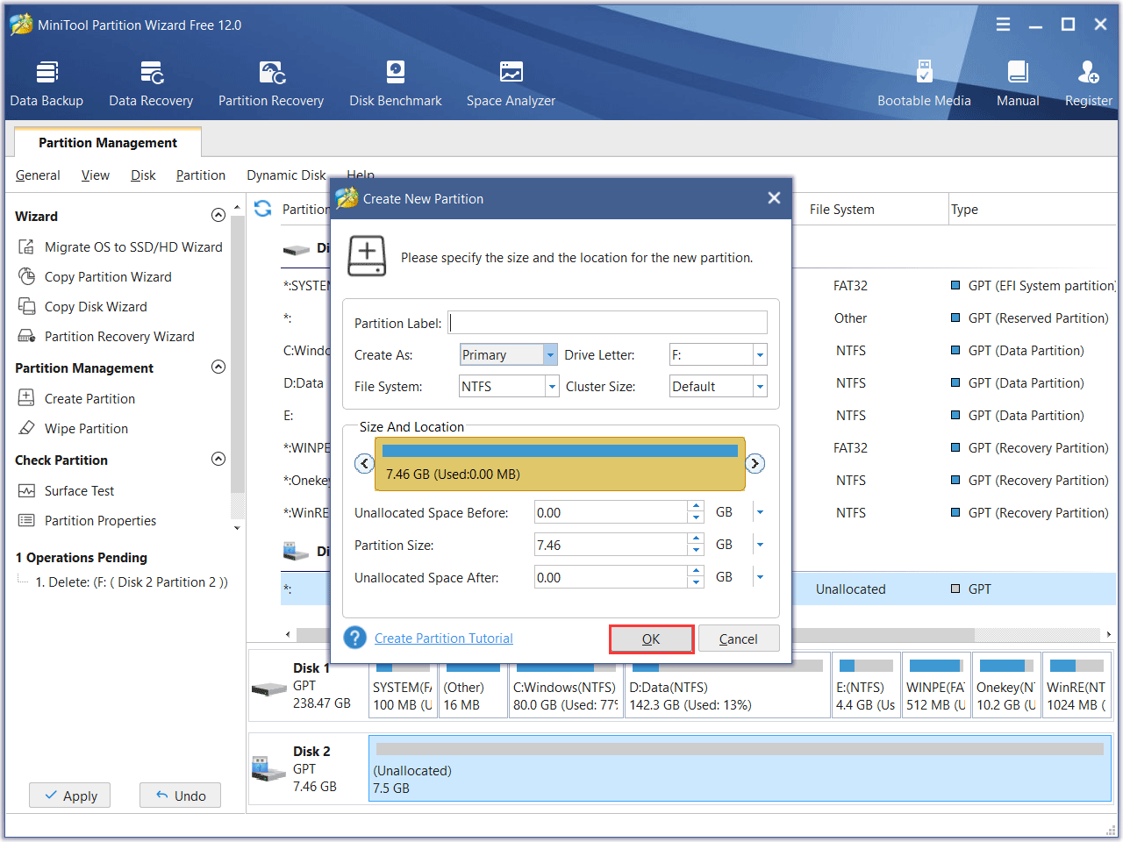1123x842 pixels.
Task: Cancel the Create New Partition dialog
Action: [739, 639]
